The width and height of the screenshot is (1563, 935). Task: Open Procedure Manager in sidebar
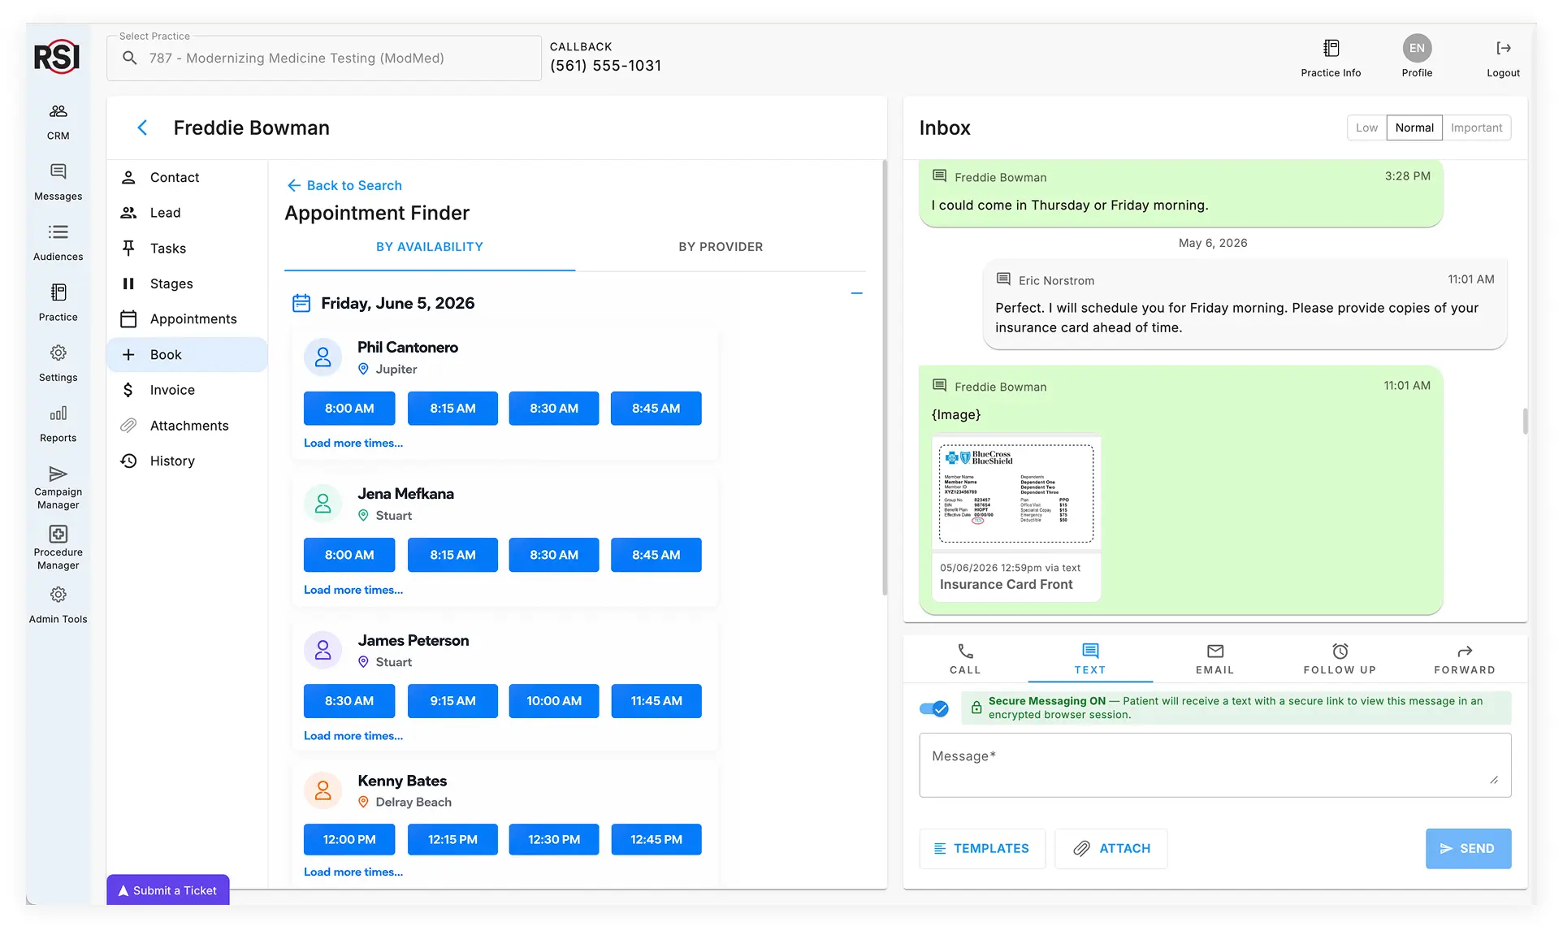58,548
